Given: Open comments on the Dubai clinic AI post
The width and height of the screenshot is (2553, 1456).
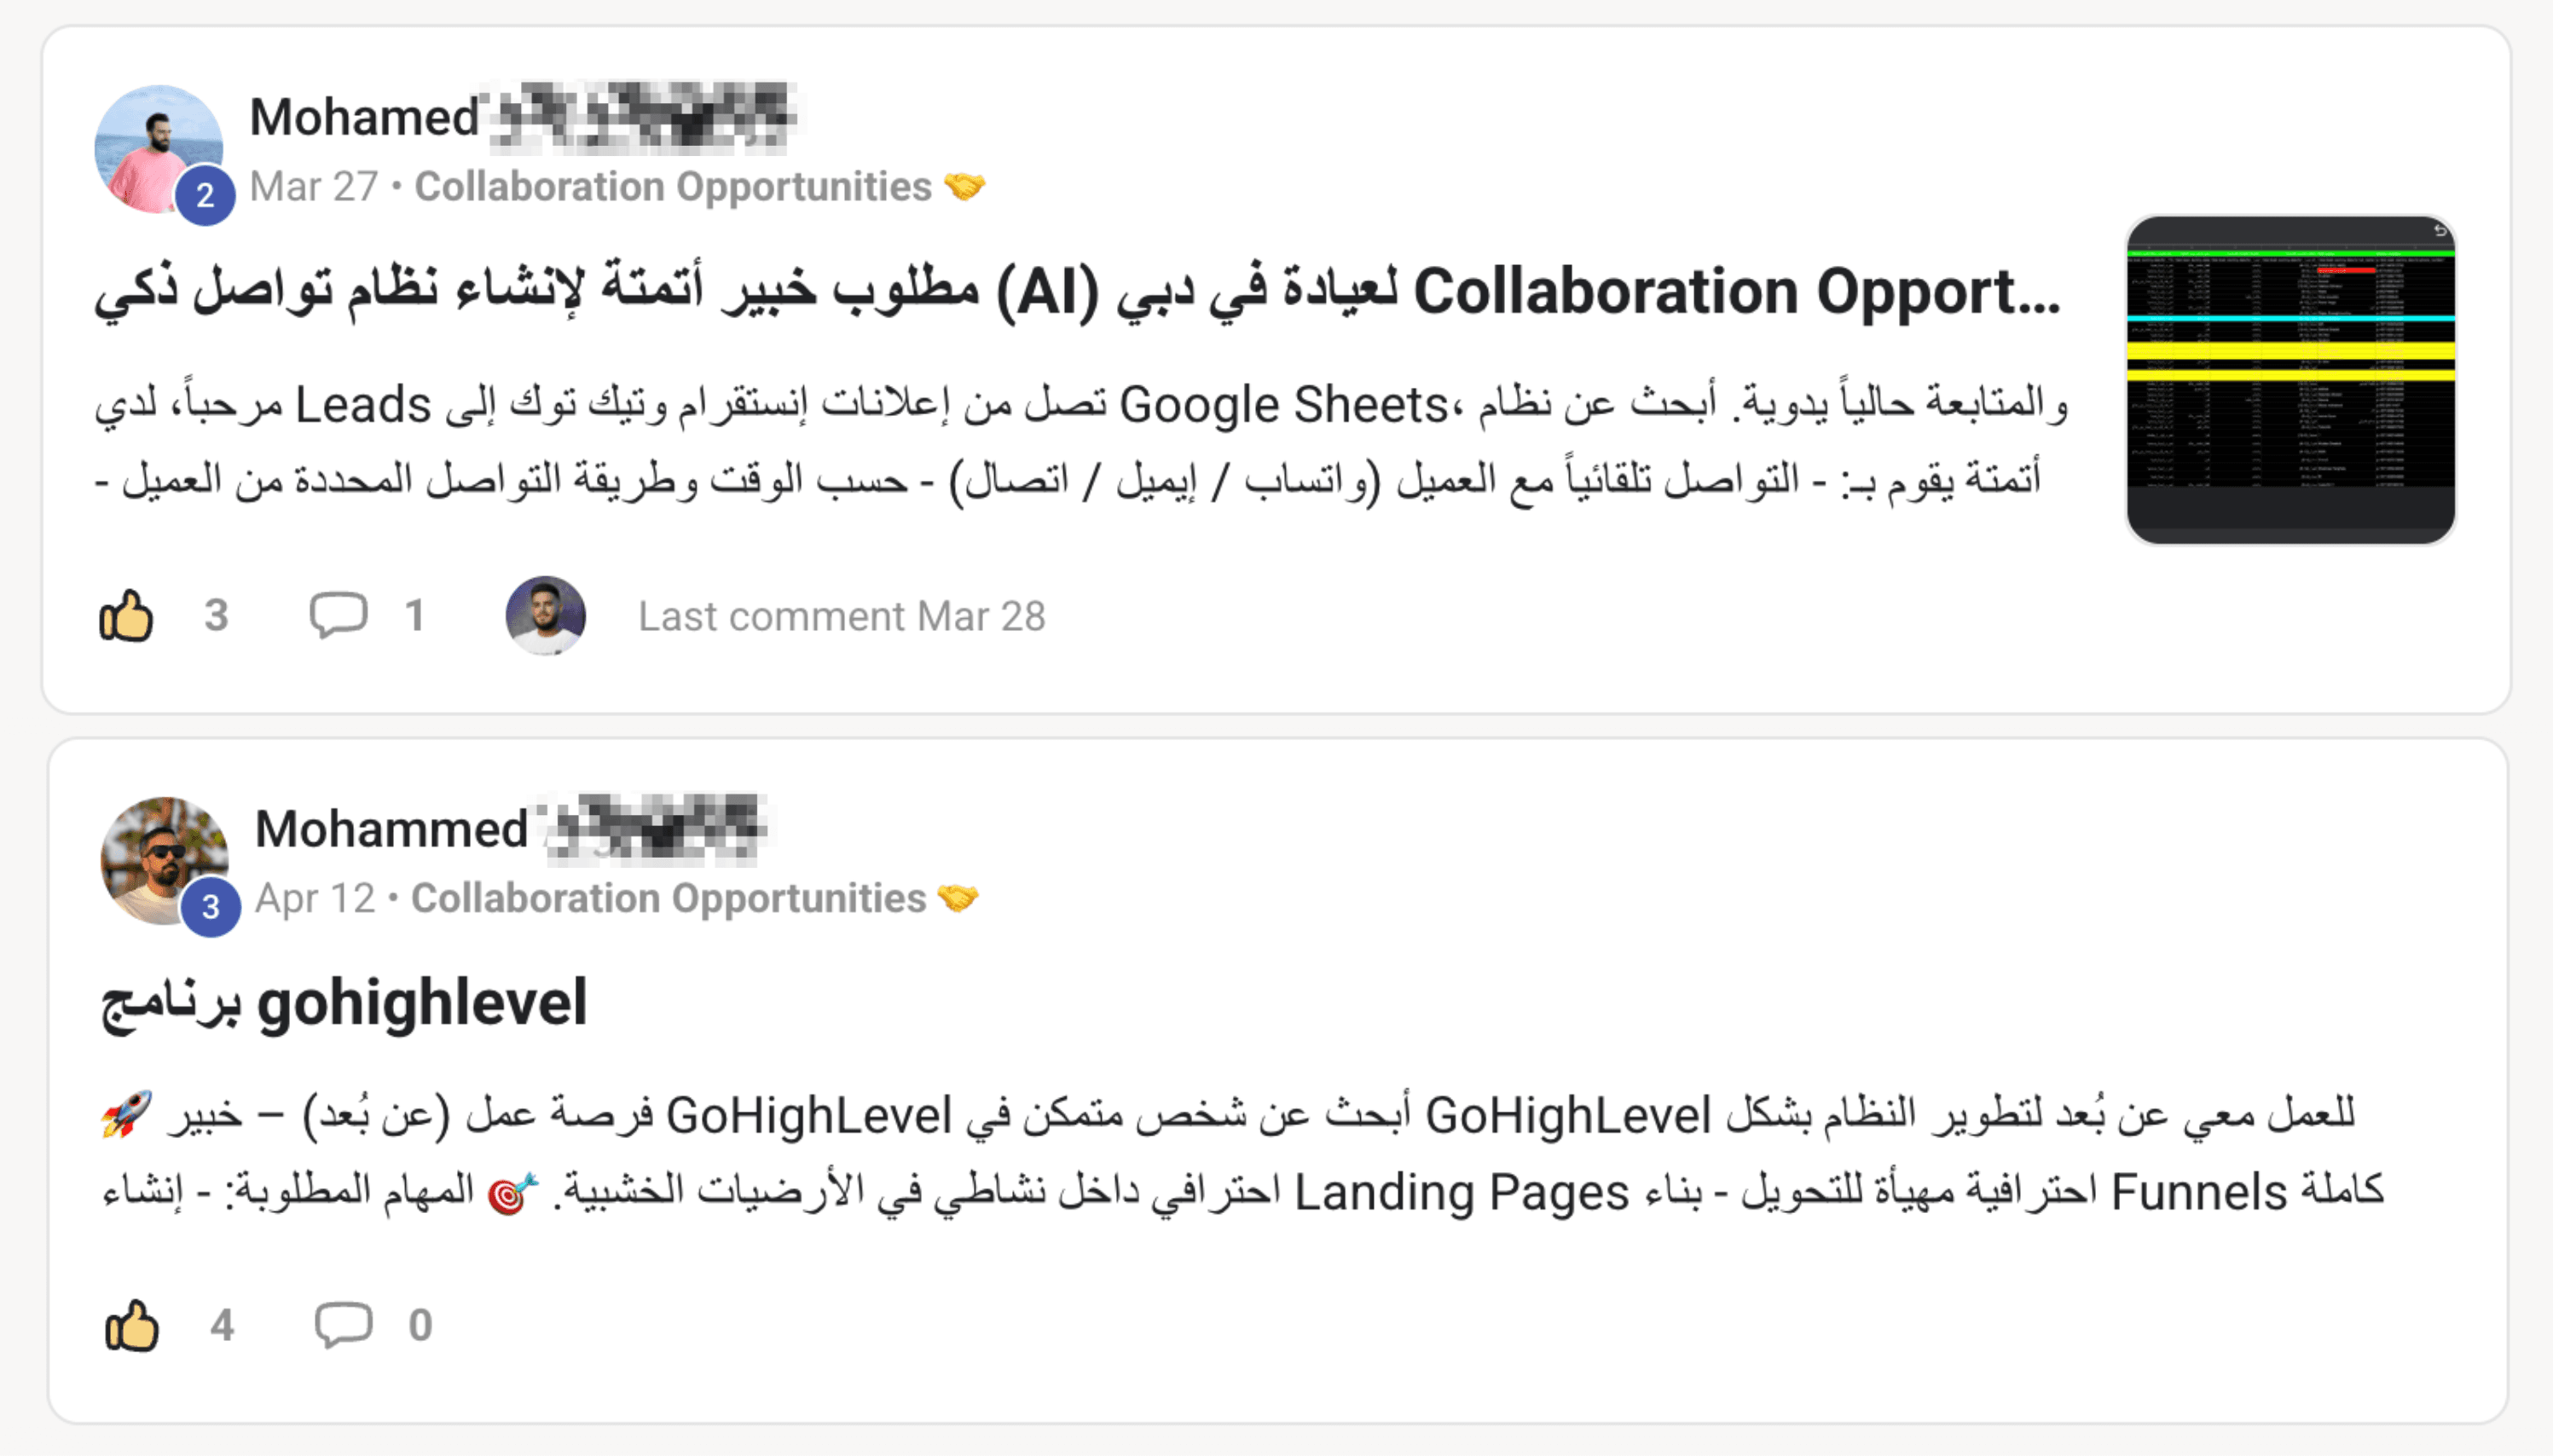Looking at the screenshot, I should pos(338,615).
